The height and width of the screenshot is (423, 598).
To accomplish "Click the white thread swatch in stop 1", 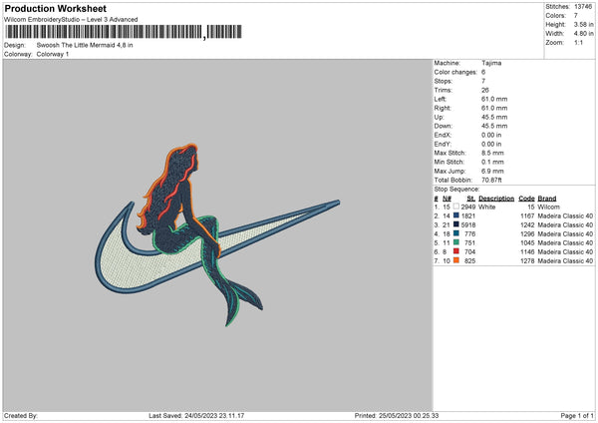I will 456,207.
